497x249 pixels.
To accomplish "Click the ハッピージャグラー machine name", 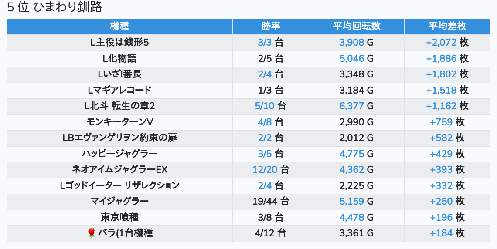I will click(119, 154).
